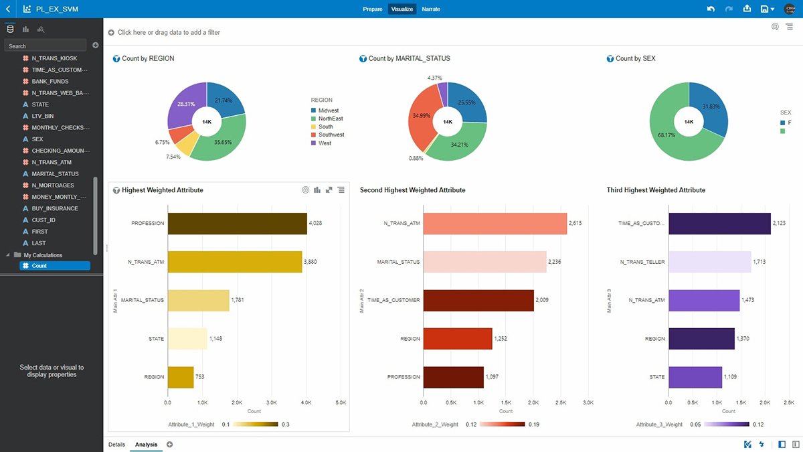This screenshot has width=803, height=452.
Task: Toggle the right properties panel visibility
Action: pos(796,444)
